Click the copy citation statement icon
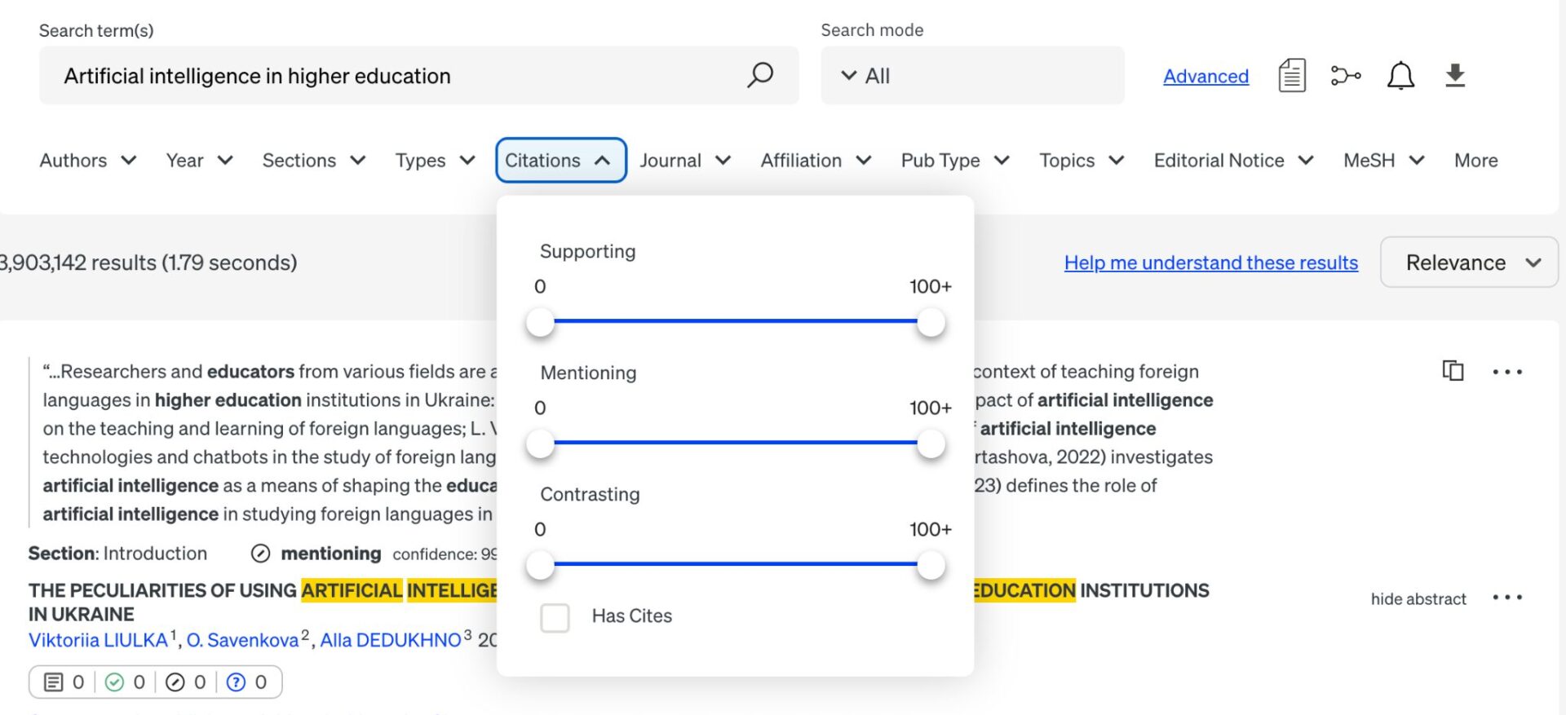The image size is (1566, 715). click(x=1453, y=371)
